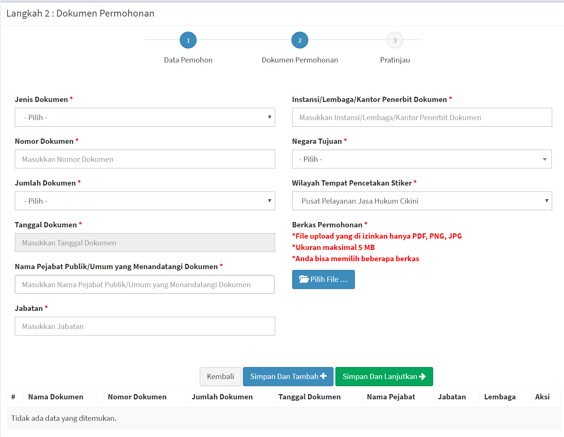The height and width of the screenshot is (437, 564).
Task: Click the Nama Pejabat Publik/Umum input
Action: pyautogui.click(x=145, y=285)
